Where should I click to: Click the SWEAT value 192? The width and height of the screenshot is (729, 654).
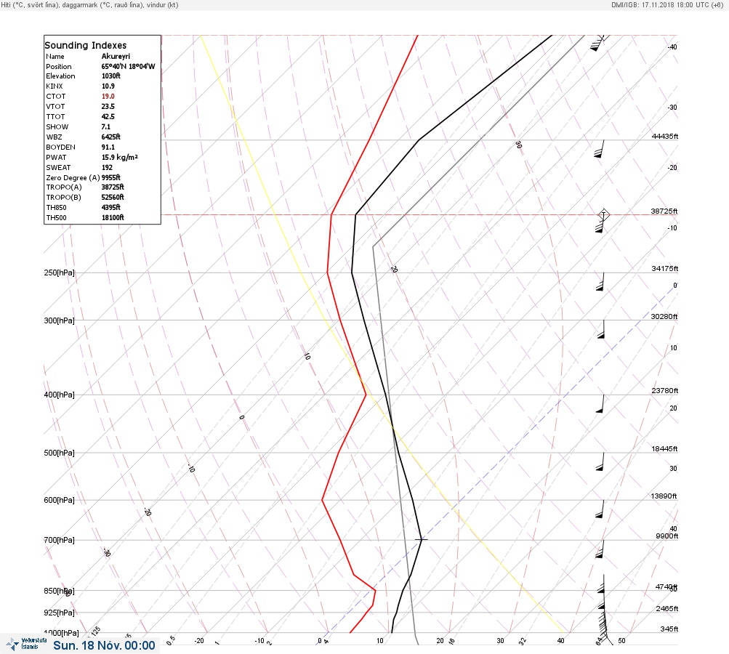tap(107, 167)
